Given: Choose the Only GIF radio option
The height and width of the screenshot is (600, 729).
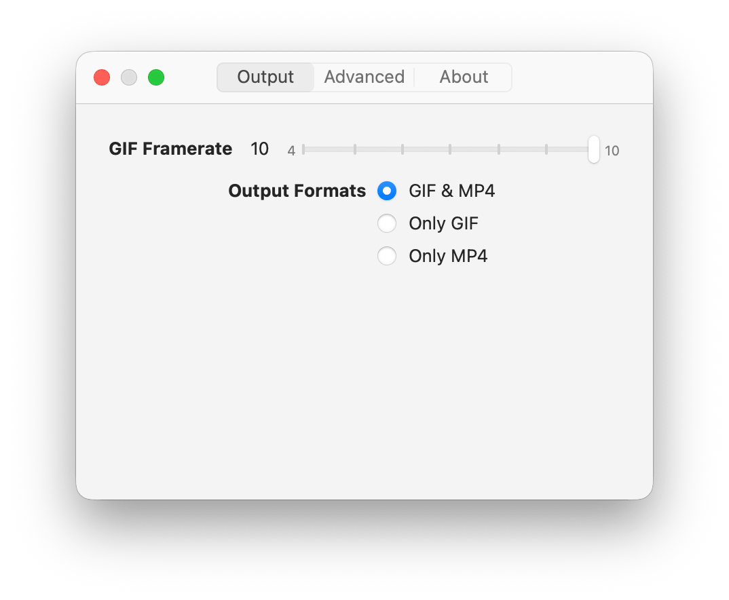Looking at the screenshot, I should (x=387, y=223).
